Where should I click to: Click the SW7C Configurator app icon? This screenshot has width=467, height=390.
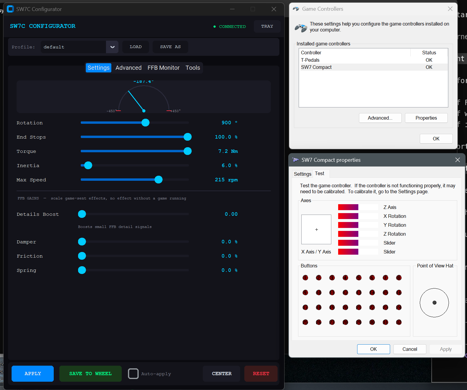(10, 9)
